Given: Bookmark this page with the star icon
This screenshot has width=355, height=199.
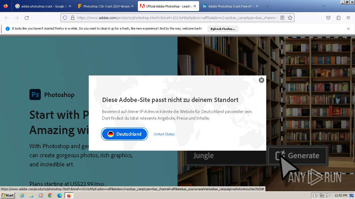Looking at the screenshot, I should tap(290, 18).
